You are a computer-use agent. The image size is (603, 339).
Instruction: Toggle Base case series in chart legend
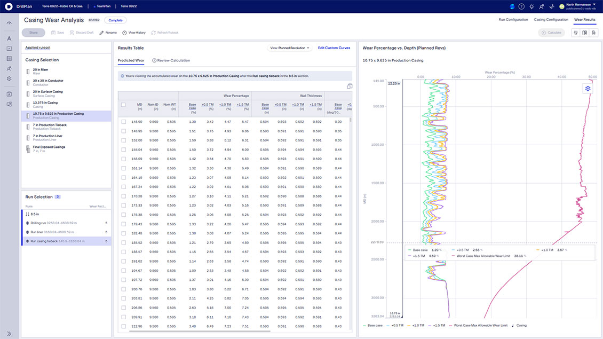[372, 326]
